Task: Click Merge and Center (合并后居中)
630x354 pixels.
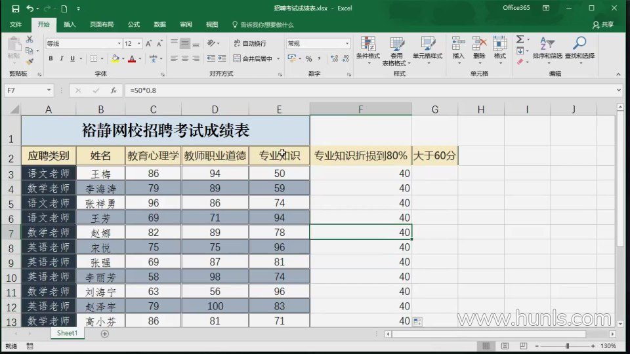Action: (x=257, y=58)
